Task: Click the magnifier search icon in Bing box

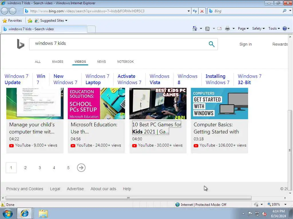Action: tap(211, 44)
